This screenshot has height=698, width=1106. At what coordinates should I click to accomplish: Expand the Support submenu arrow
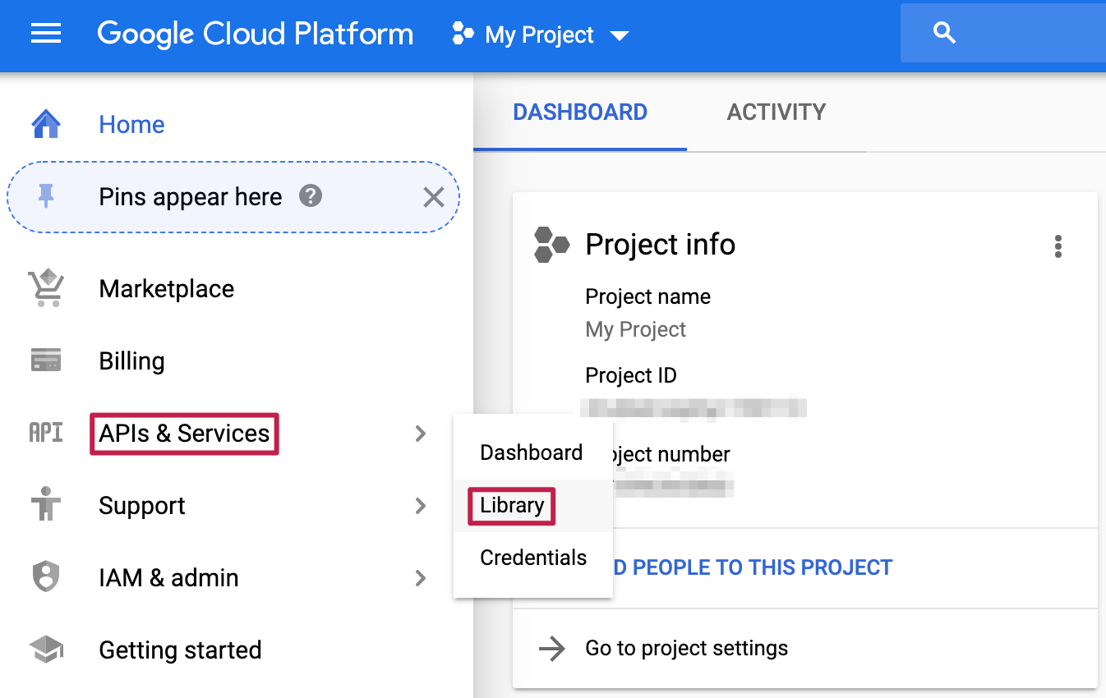(421, 505)
